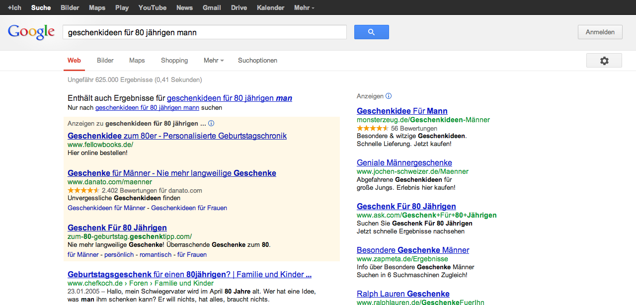Click the blue magnifier search button
This screenshot has width=636, height=305.
pos(371,32)
